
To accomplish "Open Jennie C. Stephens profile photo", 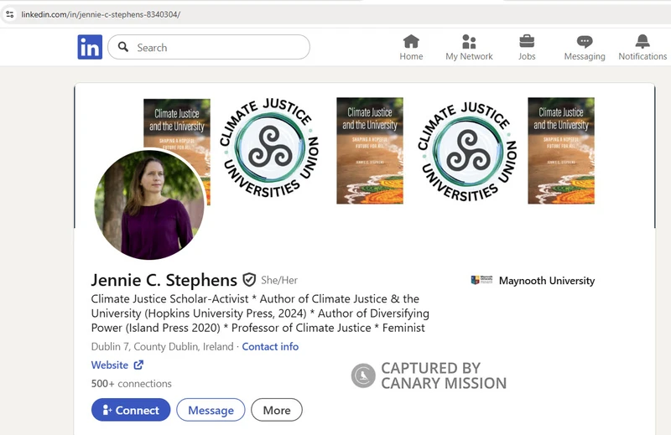I will 149,205.
